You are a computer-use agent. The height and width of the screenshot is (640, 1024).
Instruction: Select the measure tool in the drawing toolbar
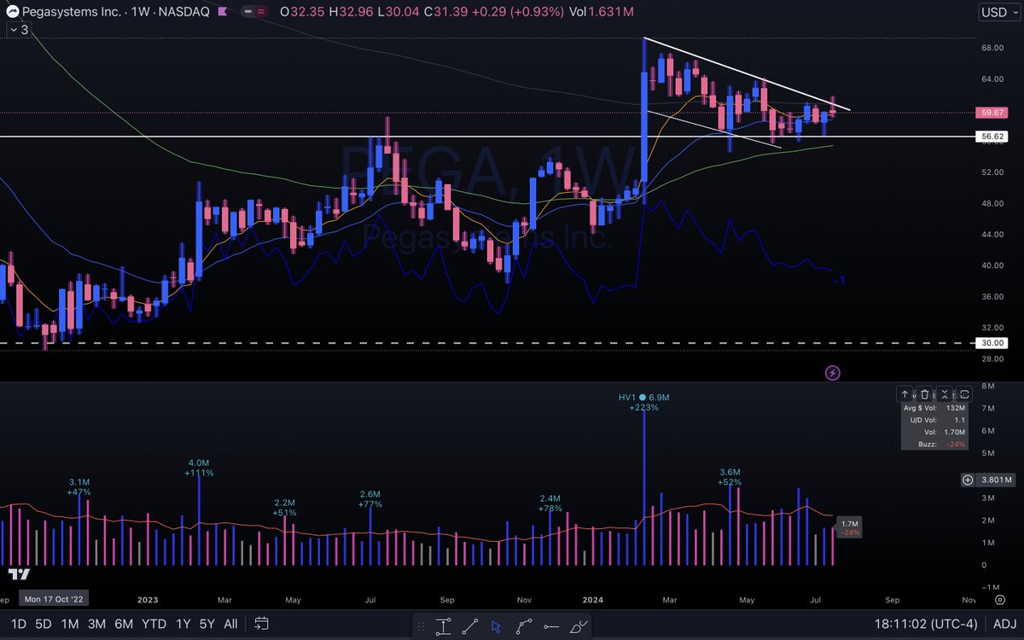point(444,627)
